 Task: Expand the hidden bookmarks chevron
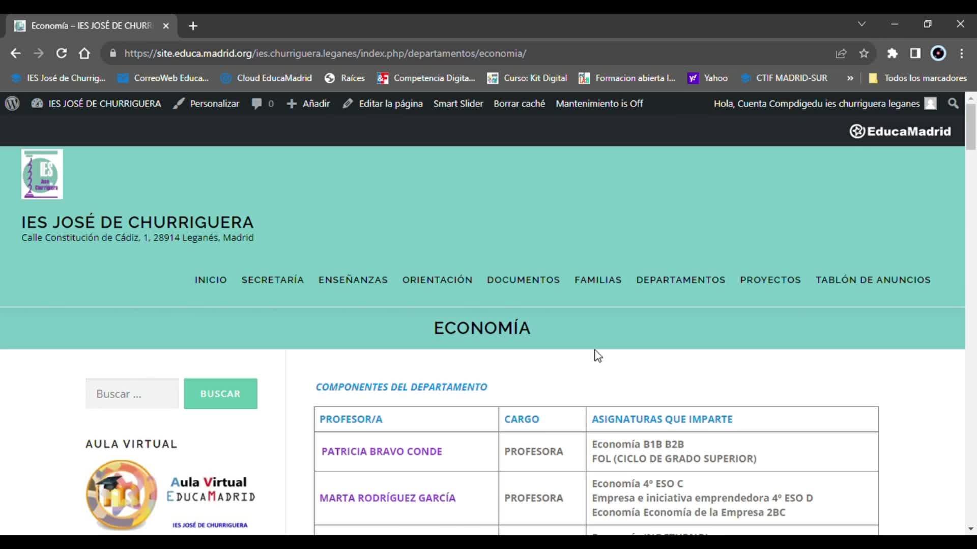tap(850, 78)
